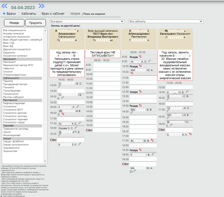Screen dimensions: 224x197
Task: Click red phone icon on 10:00 Резерв
Action: point(140,66)
